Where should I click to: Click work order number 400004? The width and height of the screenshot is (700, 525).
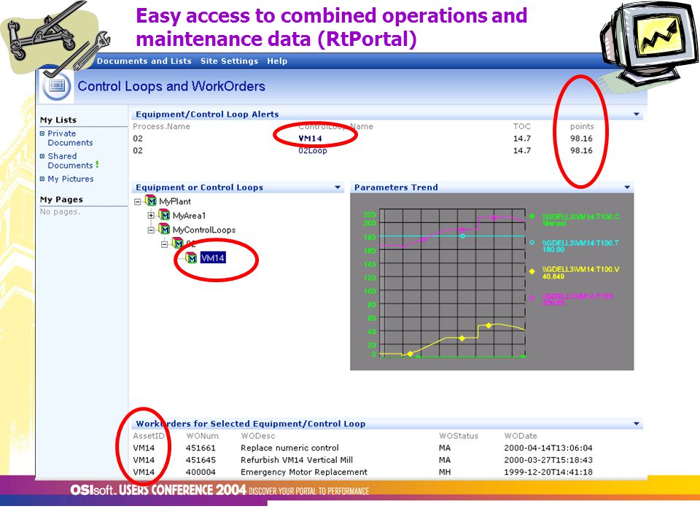201,472
